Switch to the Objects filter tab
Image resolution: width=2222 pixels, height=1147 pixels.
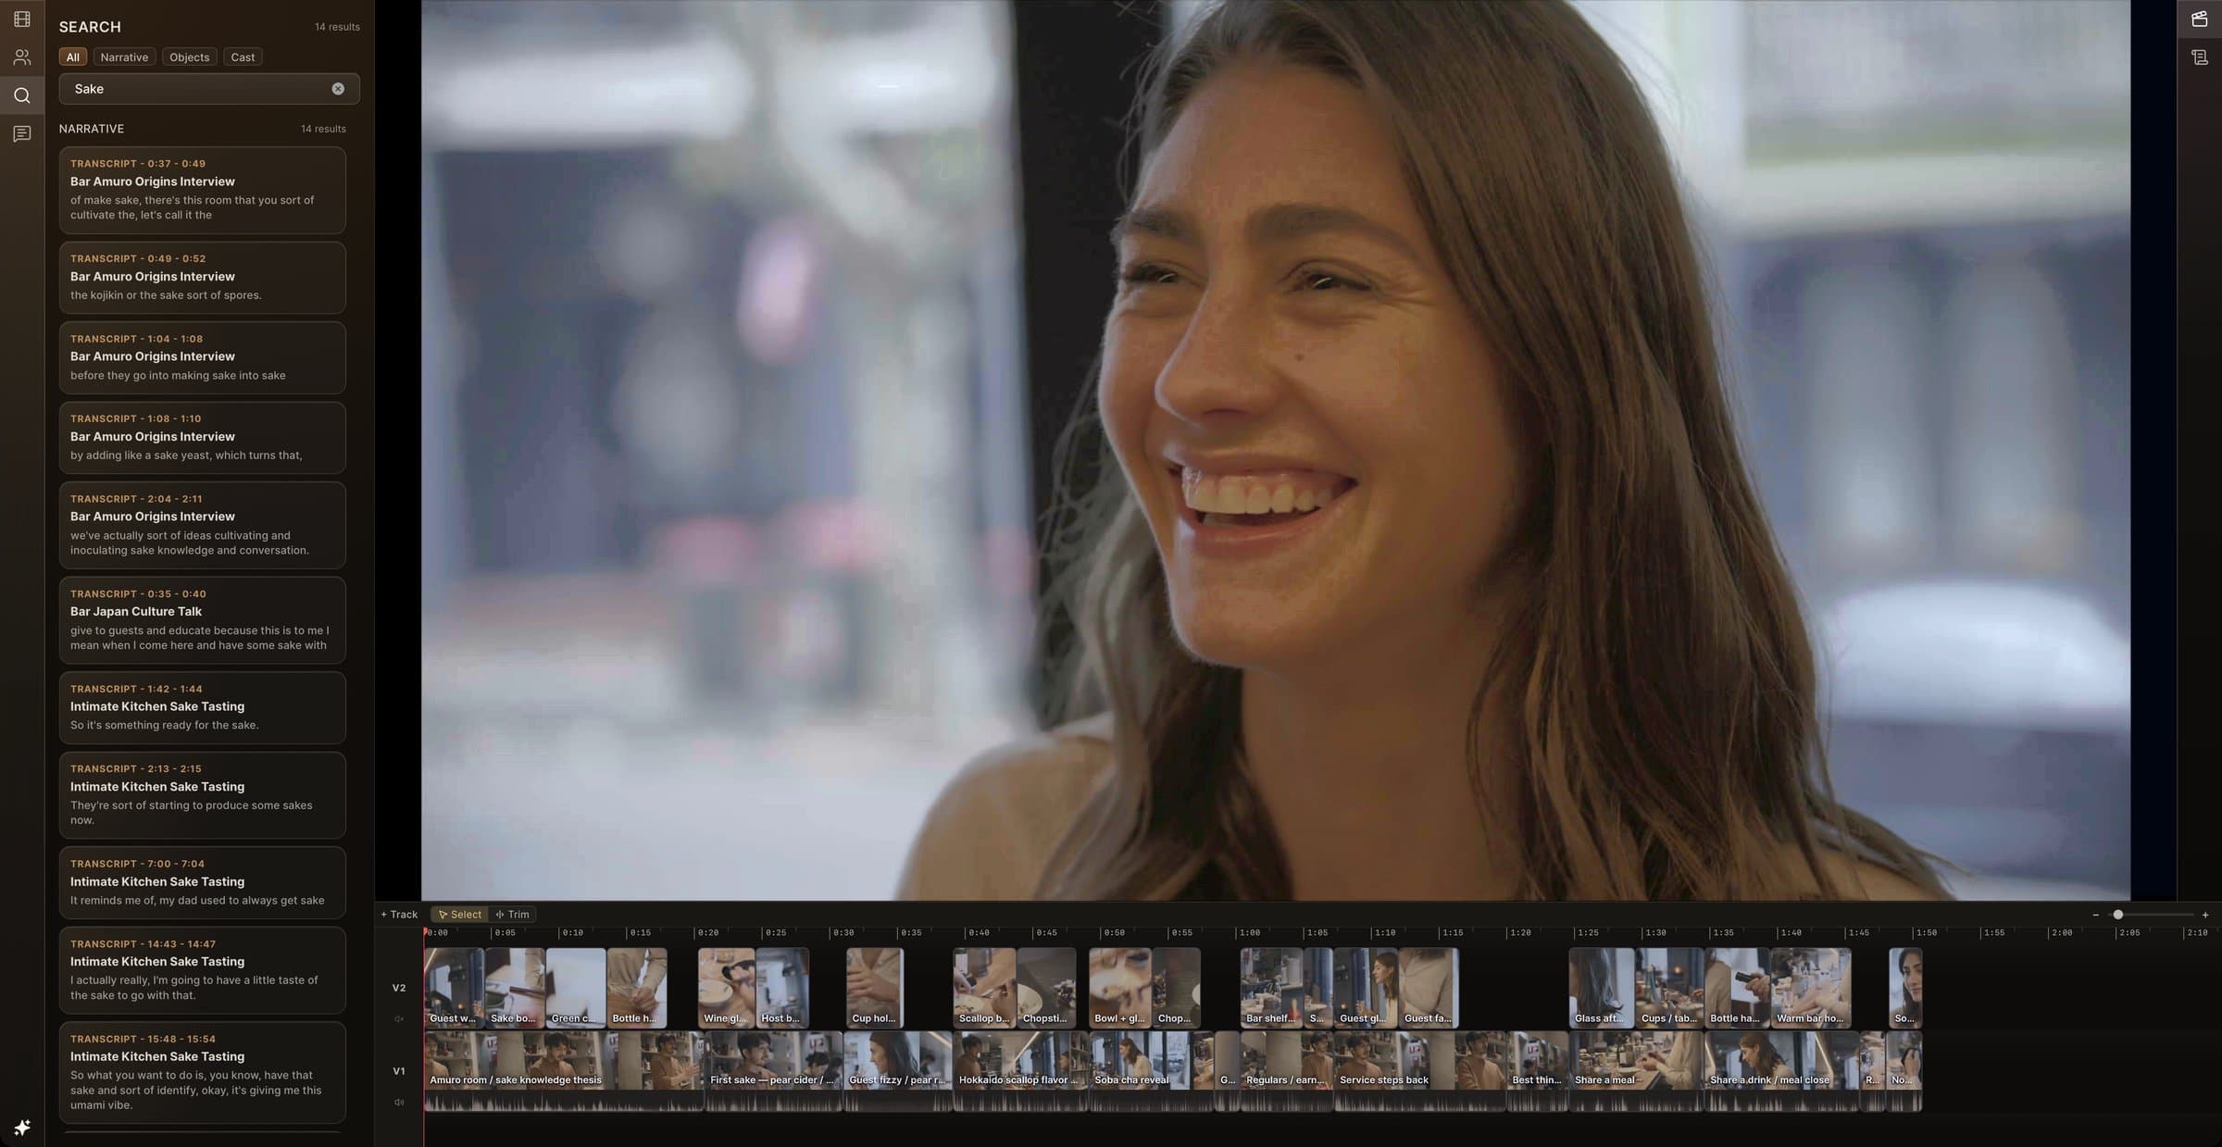[x=190, y=57]
